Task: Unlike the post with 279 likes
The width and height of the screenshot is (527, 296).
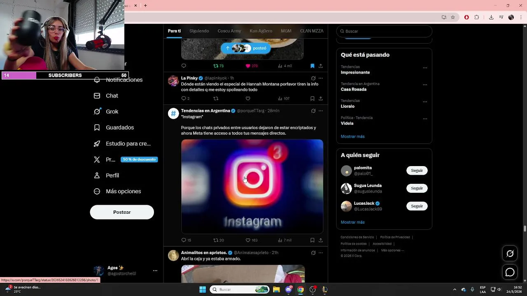Action: pyautogui.click(x=252, y=66)
